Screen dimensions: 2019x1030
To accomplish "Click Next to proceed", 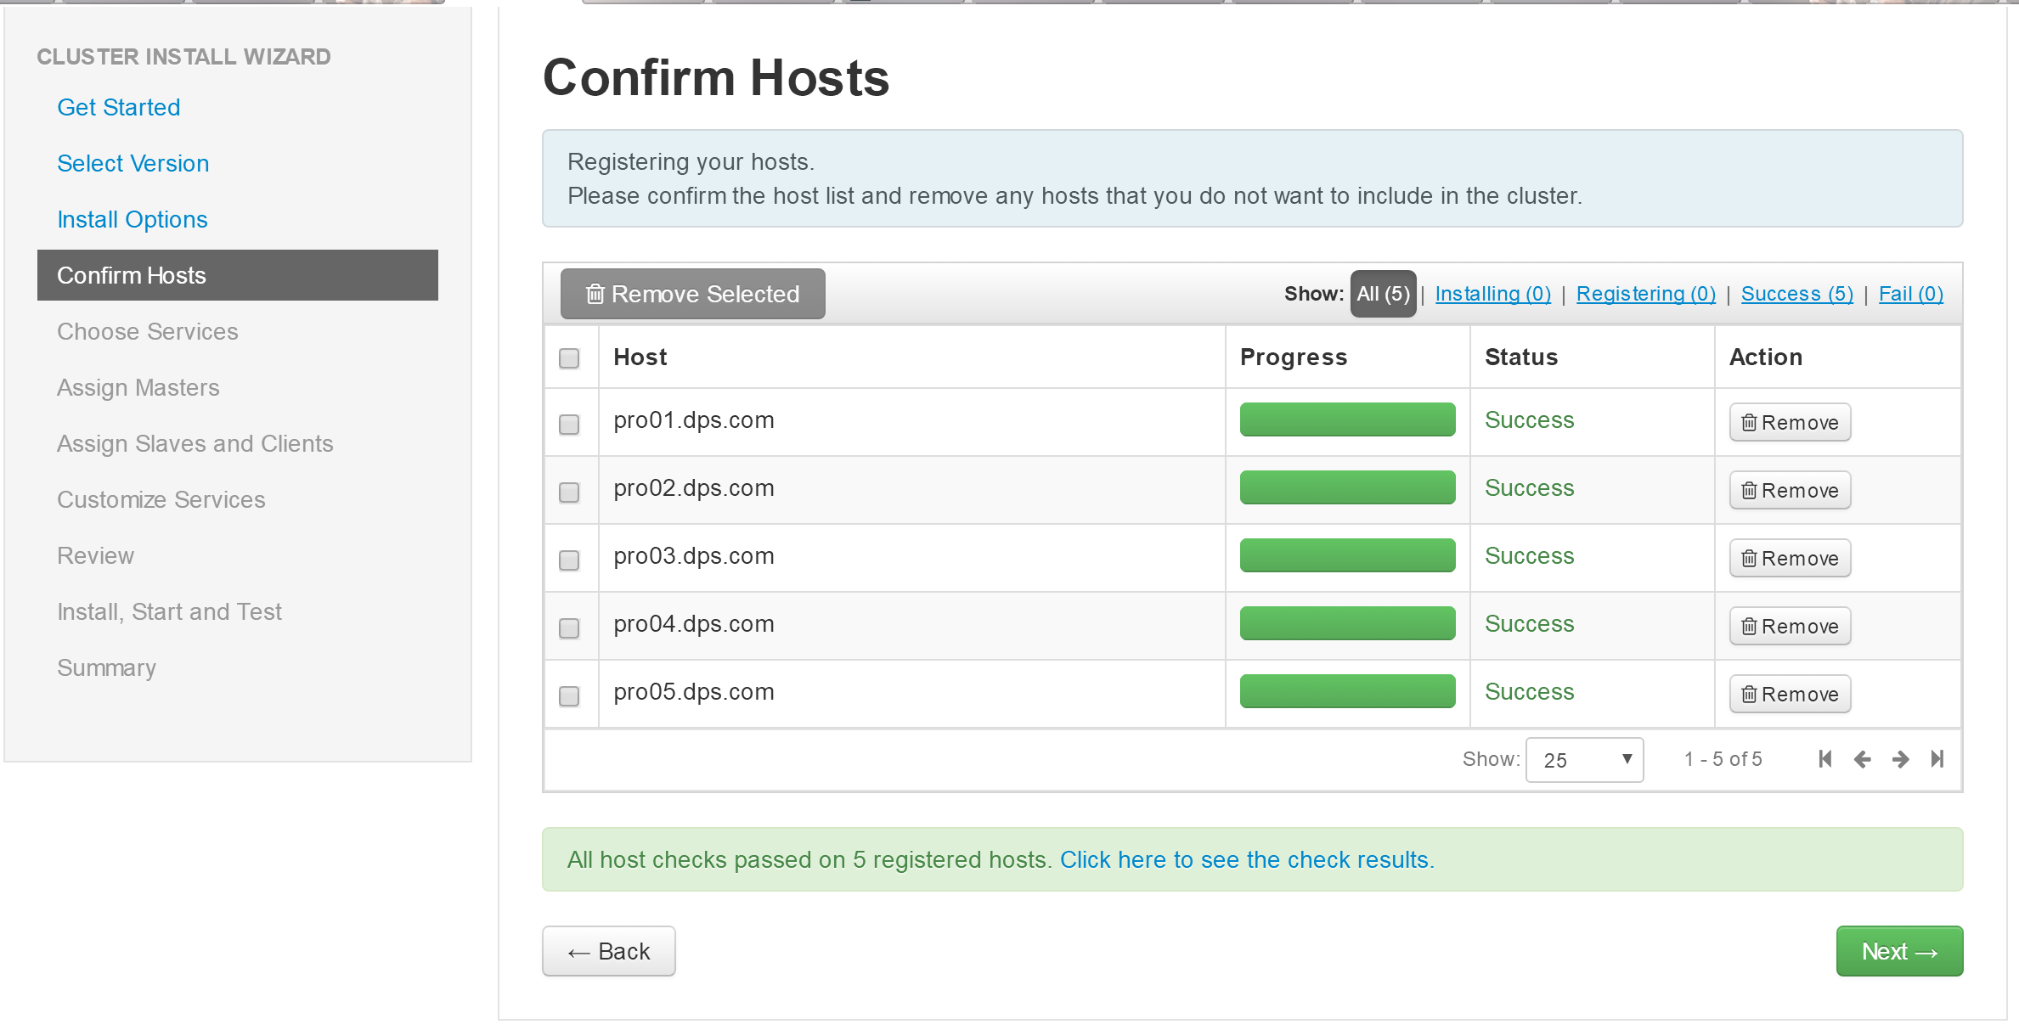I will 1899,951.
